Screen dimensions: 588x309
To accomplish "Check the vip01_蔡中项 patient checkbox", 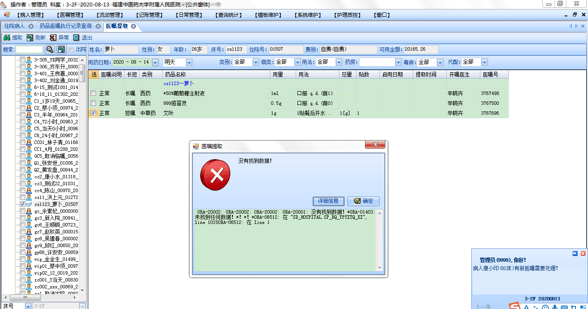I will [22, 266].
